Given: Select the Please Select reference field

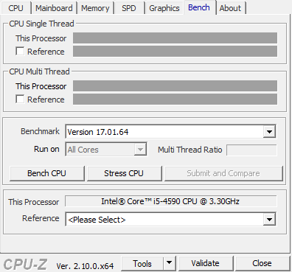Looking at the screenshot, I should pos(164,219).
